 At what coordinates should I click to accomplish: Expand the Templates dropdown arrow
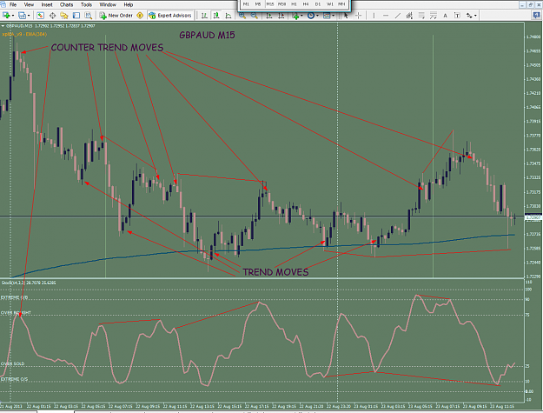[x=333, y=16]
